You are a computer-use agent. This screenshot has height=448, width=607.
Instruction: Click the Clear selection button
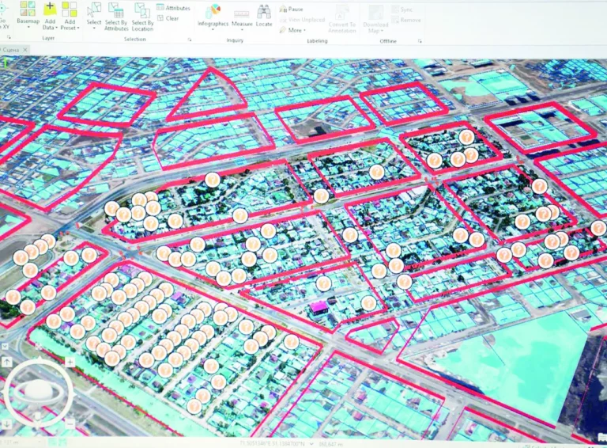168,18
